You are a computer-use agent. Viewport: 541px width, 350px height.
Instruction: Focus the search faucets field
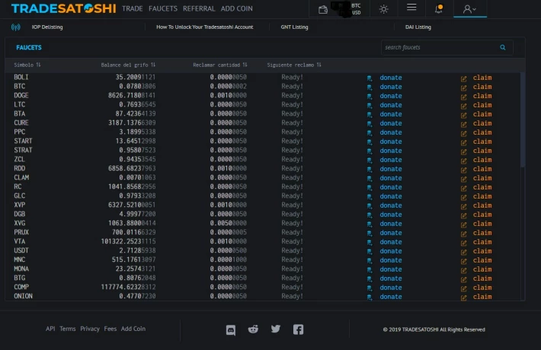click(x=447, y=47)
